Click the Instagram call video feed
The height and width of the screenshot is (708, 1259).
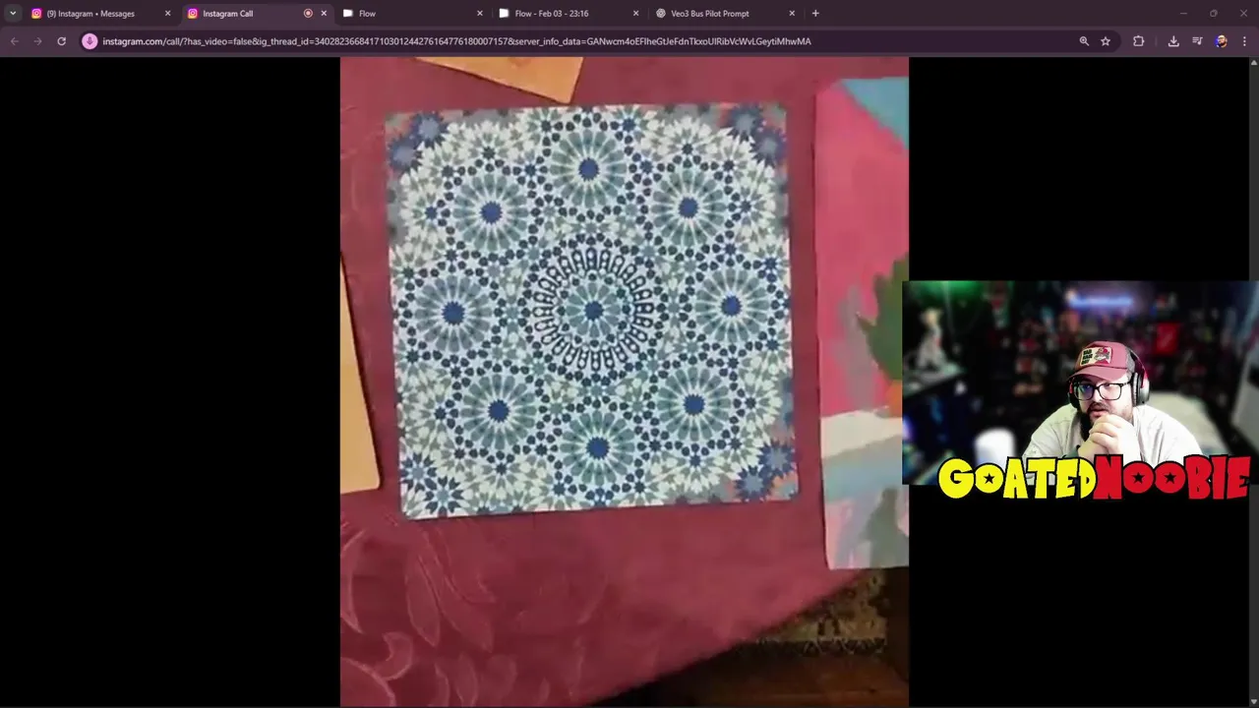coord(625,382)
